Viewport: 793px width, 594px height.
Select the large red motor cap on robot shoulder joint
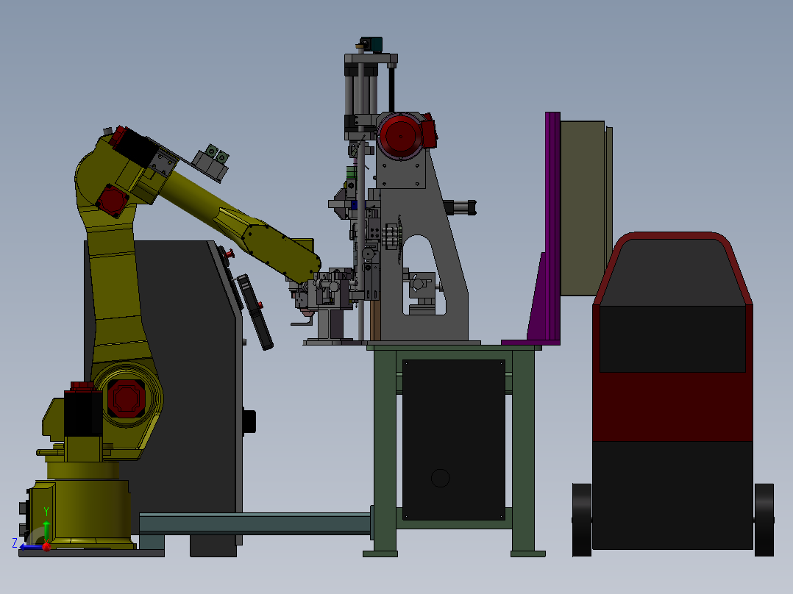[x=127, y=398]
